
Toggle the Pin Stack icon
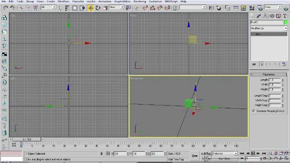254,64
